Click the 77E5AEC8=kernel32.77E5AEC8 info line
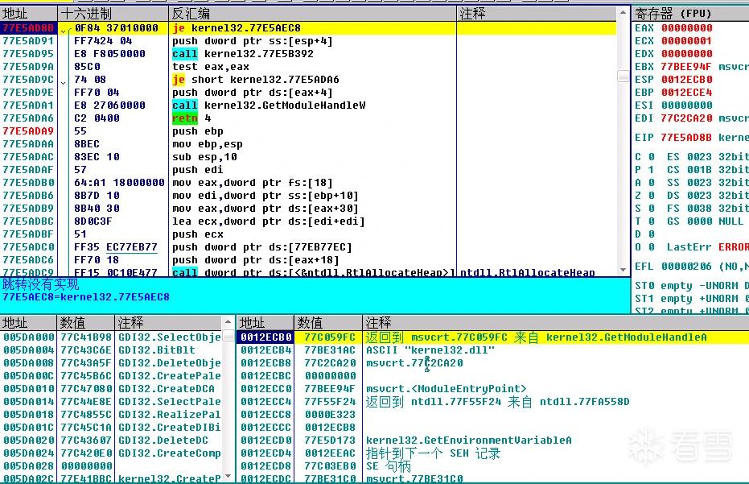Viewport: 749px width, 484px height. [x=86, y=297]
